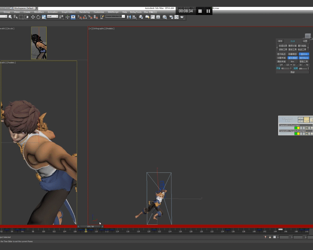
Task: Activate the Select and Scale tool
Action: click(44, 17)
